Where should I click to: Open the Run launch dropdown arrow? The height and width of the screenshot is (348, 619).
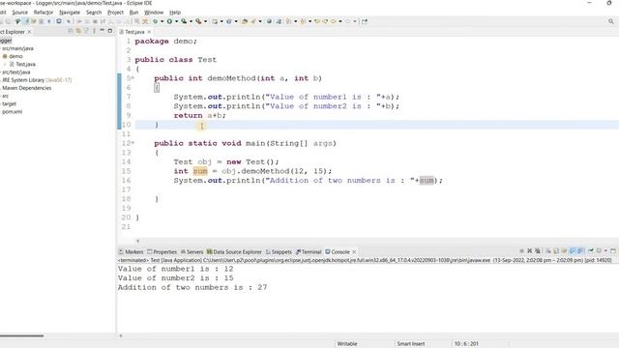[176, 21]
